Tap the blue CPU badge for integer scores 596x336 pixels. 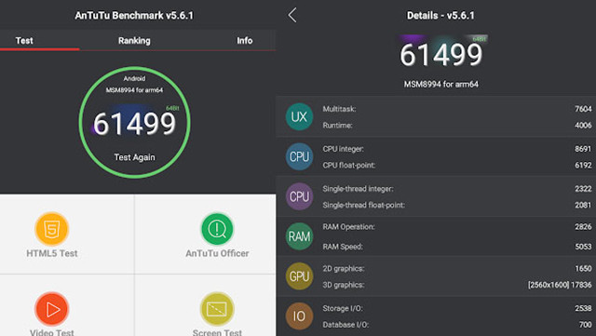click(299, 156)
